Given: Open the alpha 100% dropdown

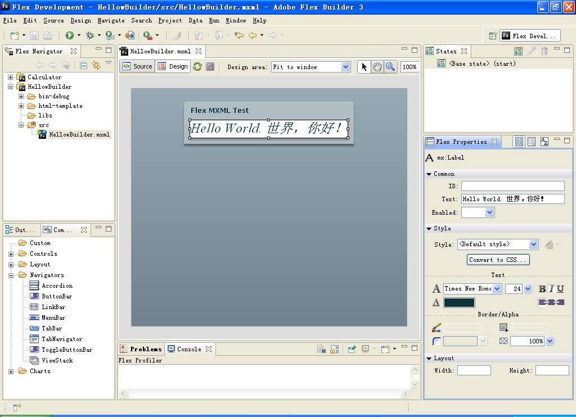Looking at the screenshot, I should [550, 341].
